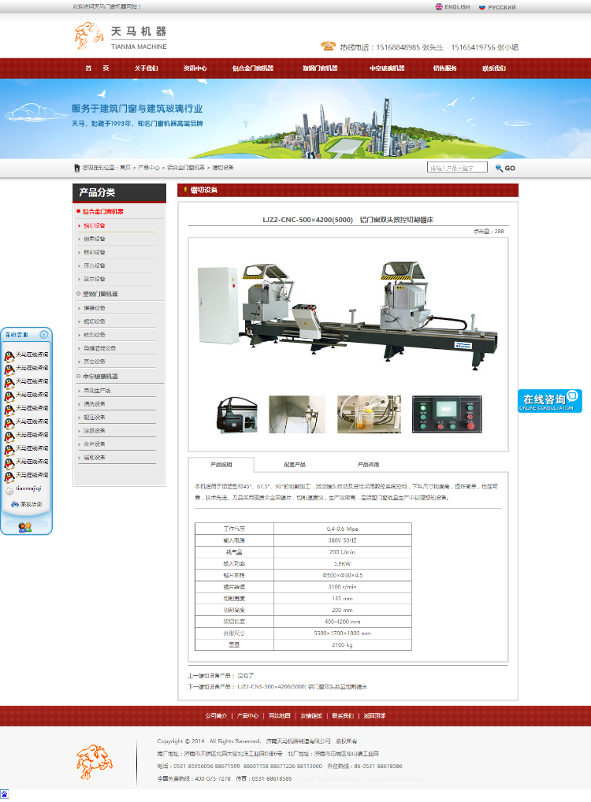View the cabinet interior thumbnail image
The height and width of the screenshot is (802, 591).
297,414
